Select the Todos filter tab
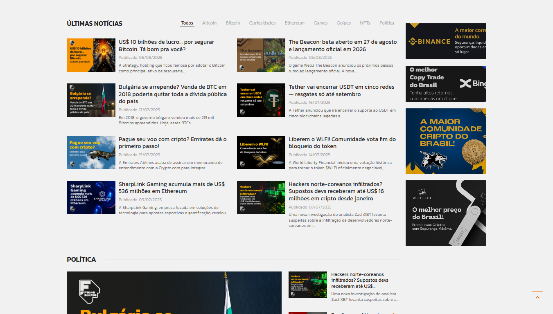This screenshot has height=314, width=553. (x=187, y=23)
